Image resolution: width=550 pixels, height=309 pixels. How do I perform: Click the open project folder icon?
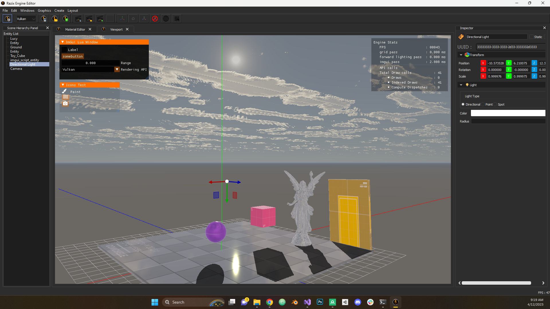(x=55, y=19)
